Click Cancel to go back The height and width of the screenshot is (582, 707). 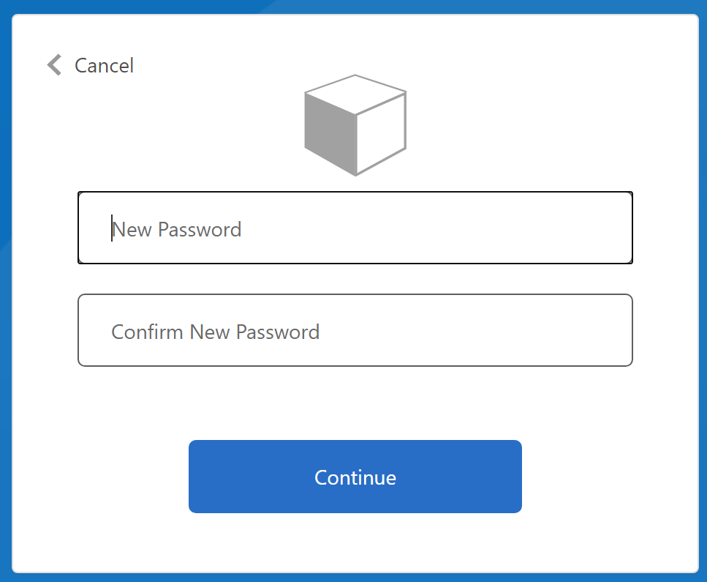tap(103, 65)
